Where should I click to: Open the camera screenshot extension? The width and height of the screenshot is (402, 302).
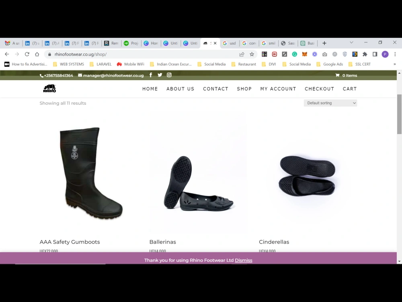(325, 54)
